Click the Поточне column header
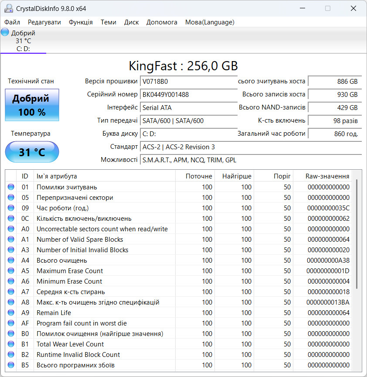 point(195,176)
